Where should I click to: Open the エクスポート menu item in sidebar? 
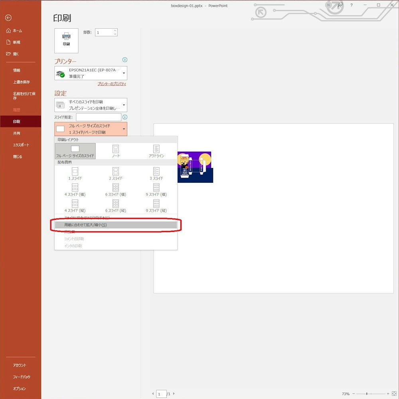pos(21,145)
